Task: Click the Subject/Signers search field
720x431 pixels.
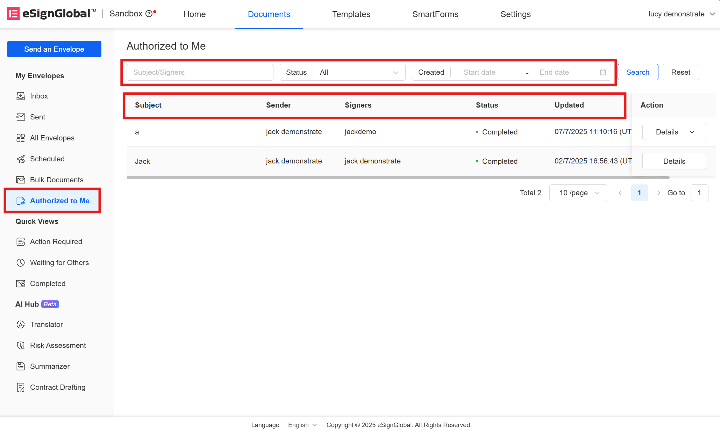Action: click(x=200, y=72)
